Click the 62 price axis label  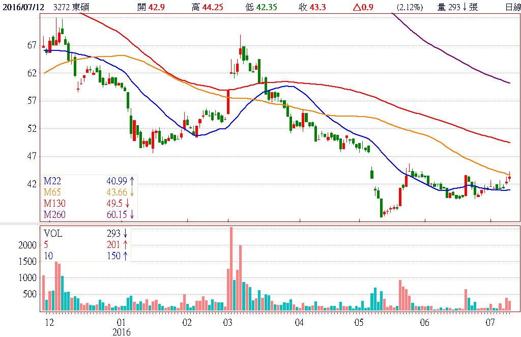[32, 73]
